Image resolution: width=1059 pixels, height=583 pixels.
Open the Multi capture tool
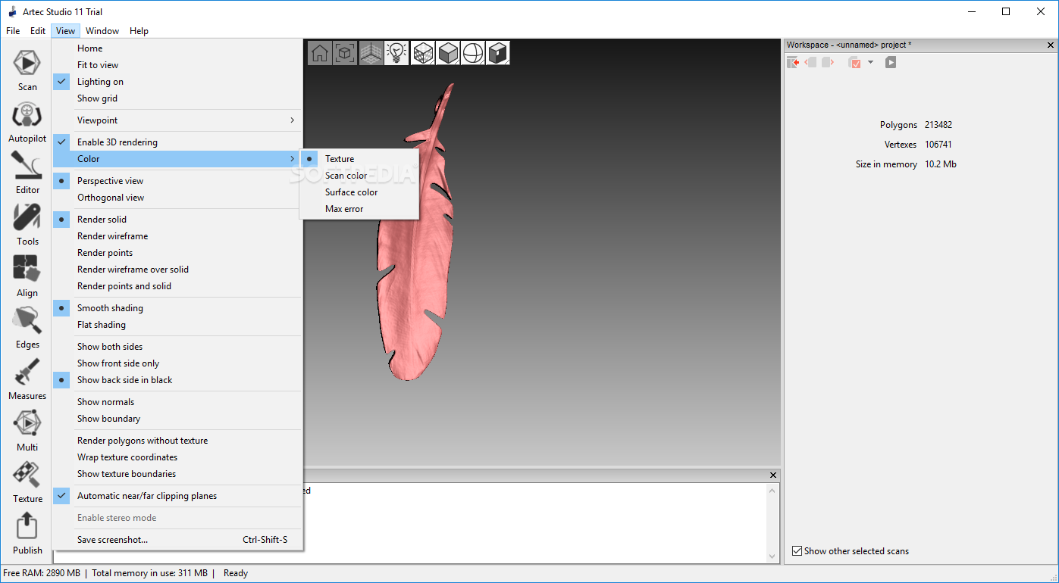pyautogui.click(x=27, y=430)
